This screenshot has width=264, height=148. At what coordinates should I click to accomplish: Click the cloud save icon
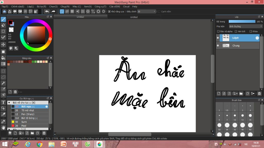tap(4, 11)
